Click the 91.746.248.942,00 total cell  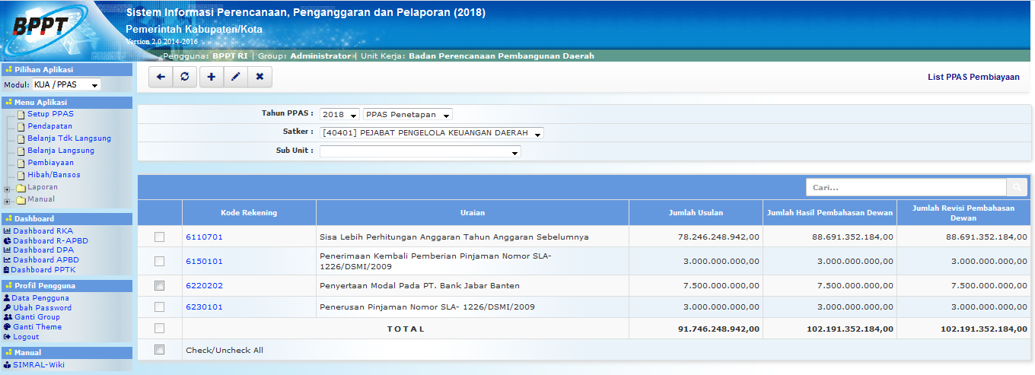[696, 329]
